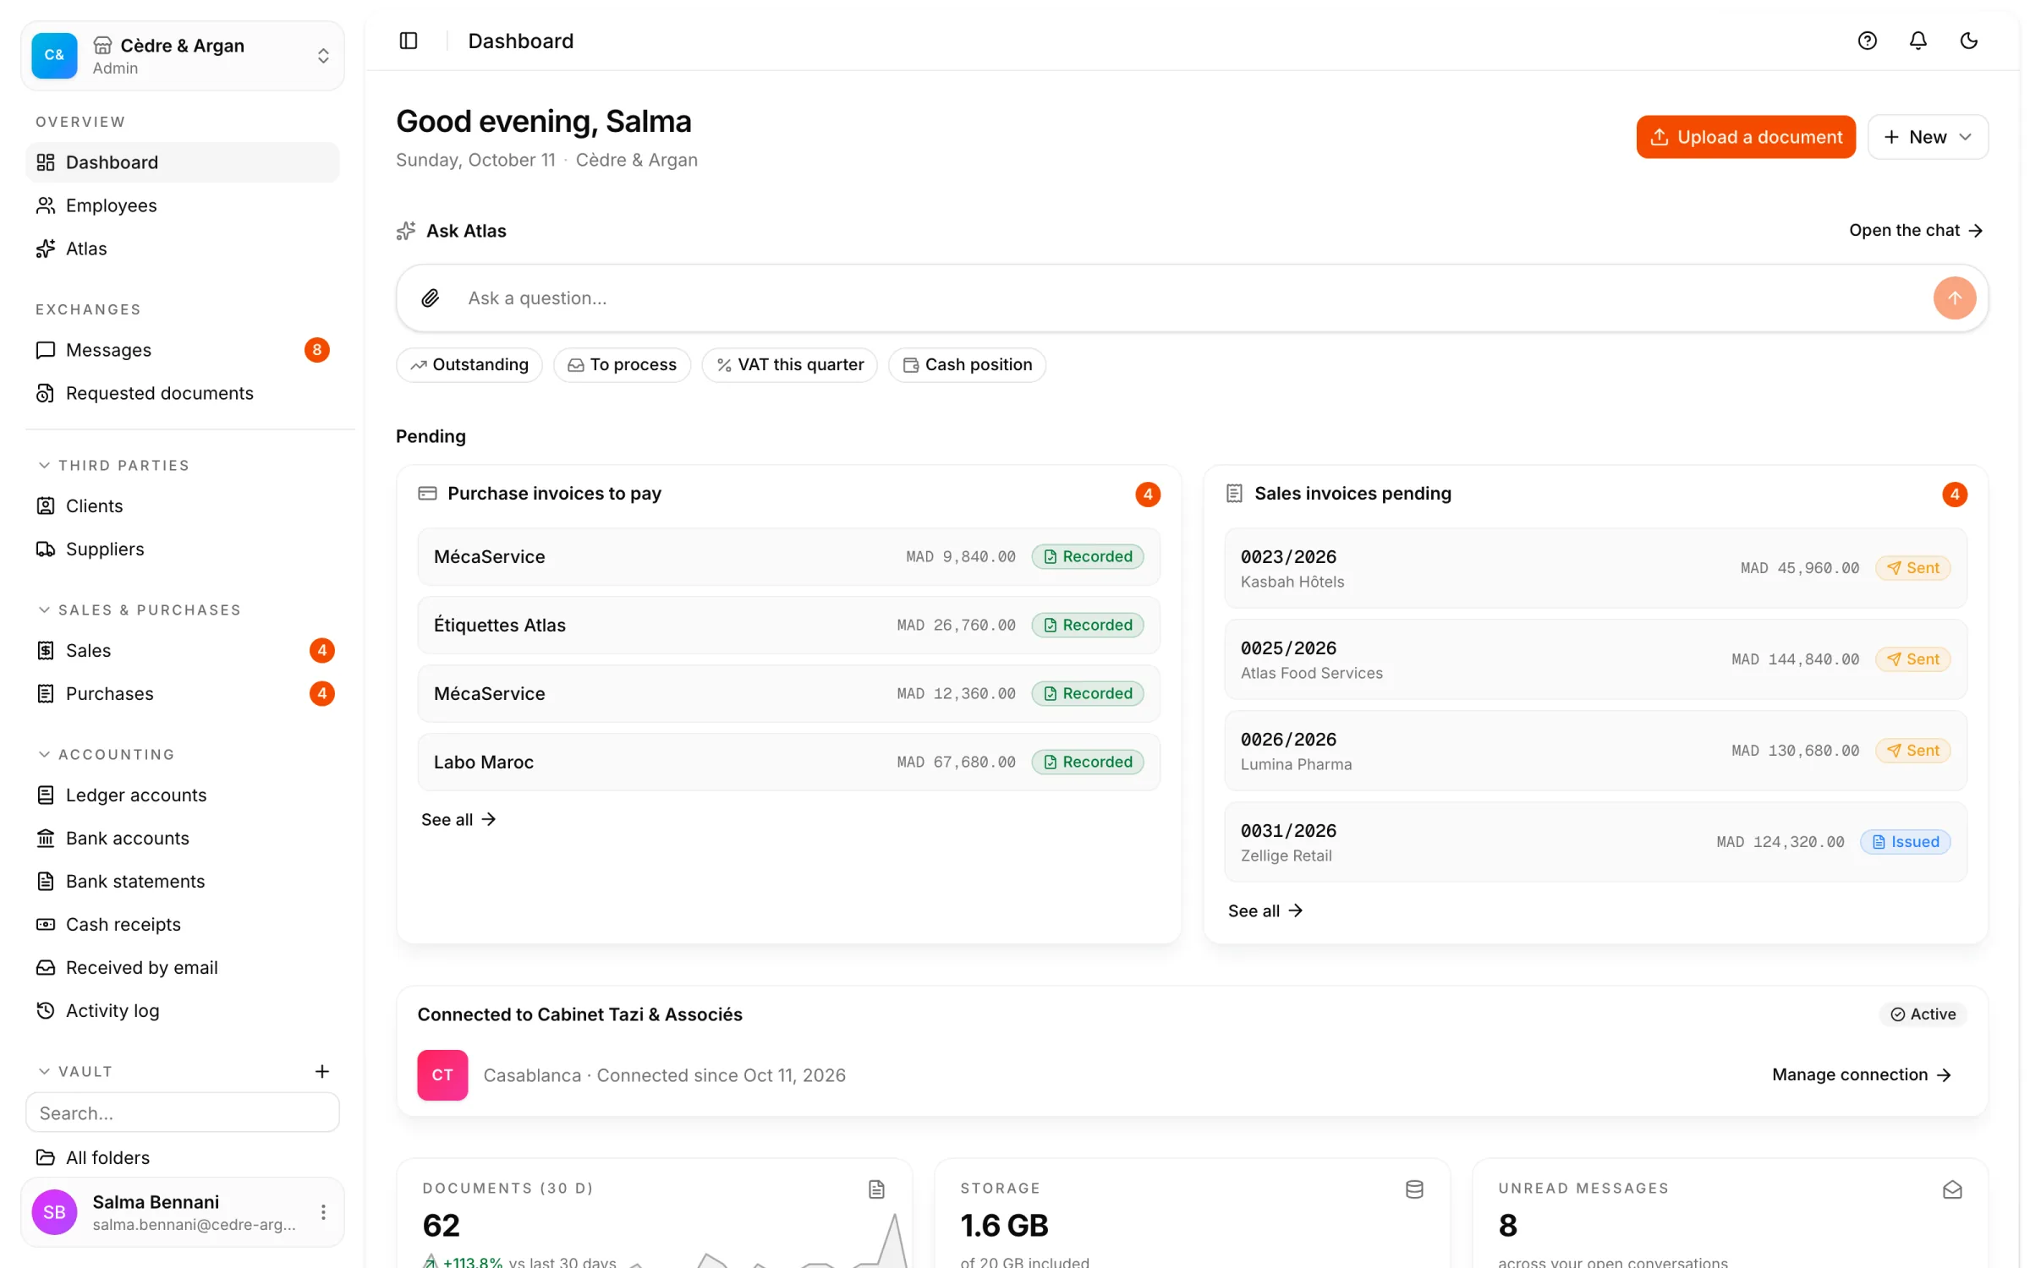
Task: Collapse the Accounting section
Action: point(106,754)
